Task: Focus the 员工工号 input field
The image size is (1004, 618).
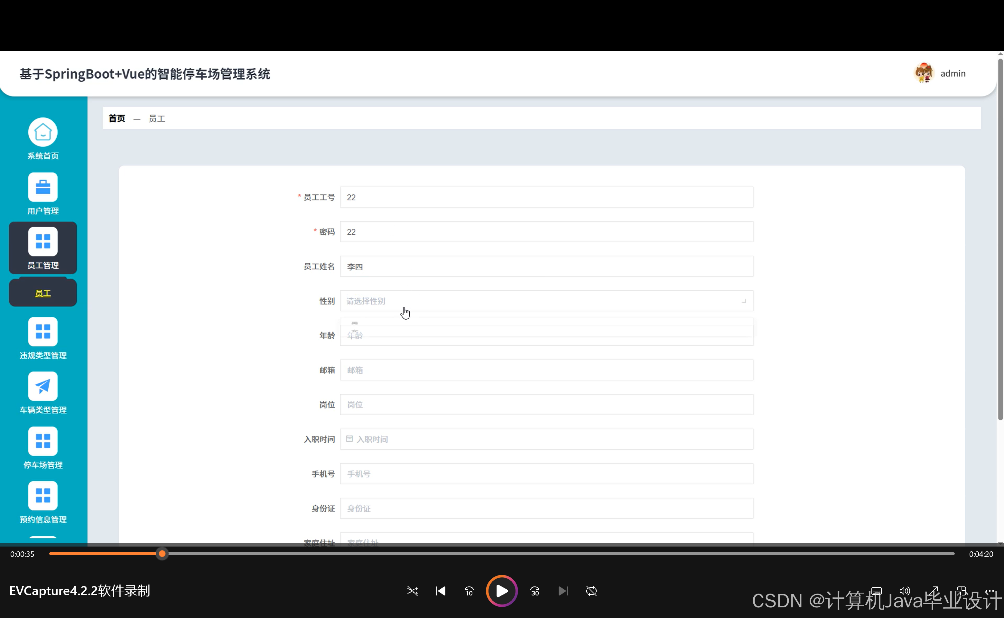Action: (546, 197)
